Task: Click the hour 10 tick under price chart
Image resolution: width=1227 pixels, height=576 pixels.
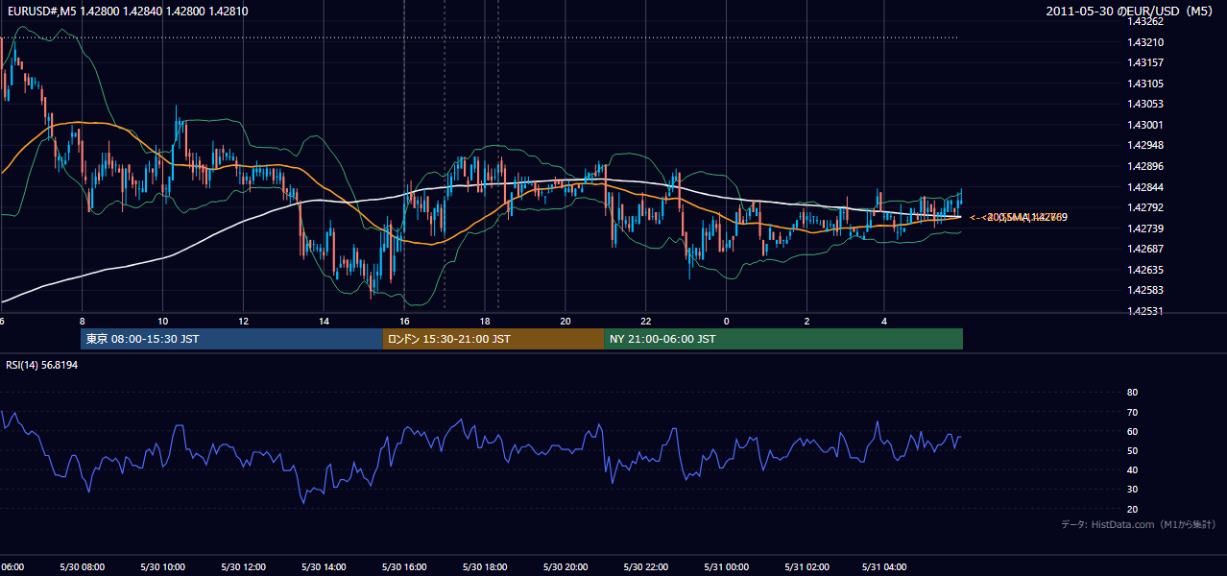Action: click(163, 321)
